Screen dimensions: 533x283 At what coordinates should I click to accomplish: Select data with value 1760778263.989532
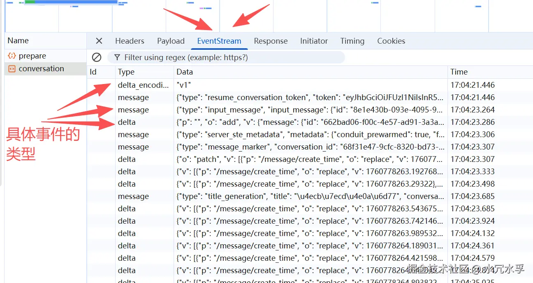pos(310,233)
